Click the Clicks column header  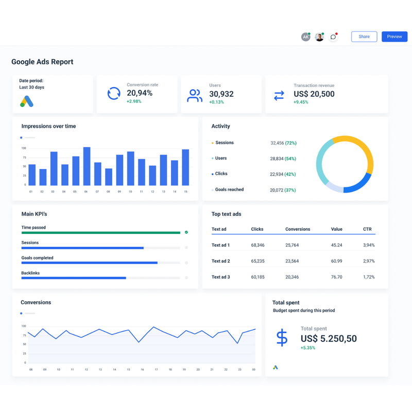[257, 229]
